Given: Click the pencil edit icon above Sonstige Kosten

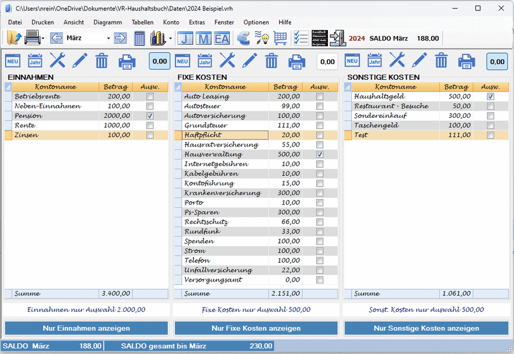Looking at the screenshot, I should [419, 60].
